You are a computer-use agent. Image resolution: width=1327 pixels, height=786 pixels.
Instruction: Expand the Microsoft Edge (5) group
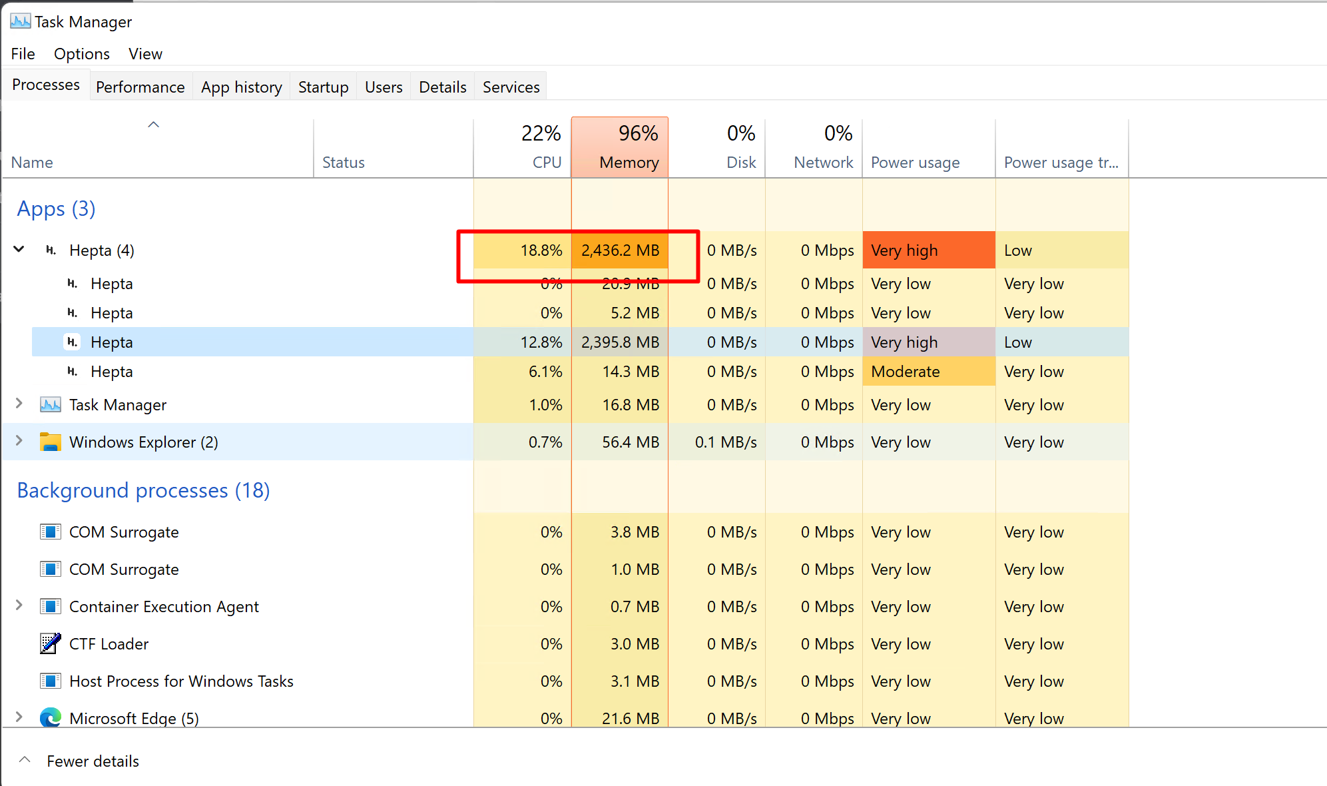pyautogui.click(x=19, y=717)
